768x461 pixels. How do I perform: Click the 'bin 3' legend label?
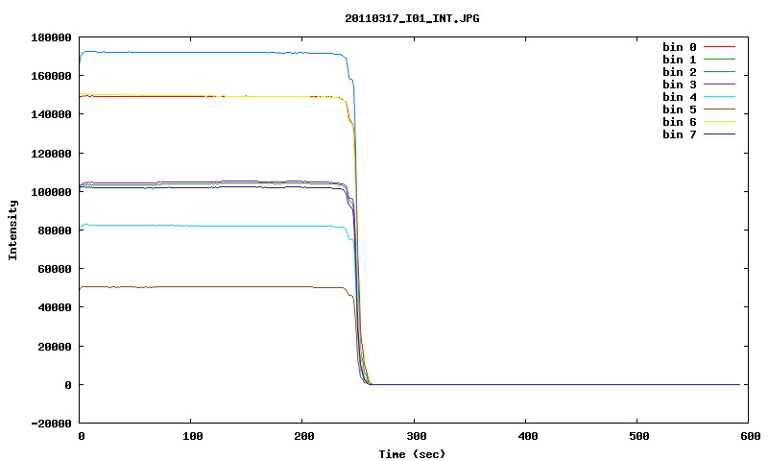pyautogui.click(x=680, y=85)
